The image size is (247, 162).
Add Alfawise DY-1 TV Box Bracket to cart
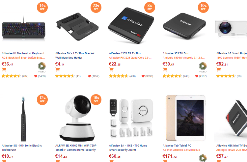coord(58,69)
